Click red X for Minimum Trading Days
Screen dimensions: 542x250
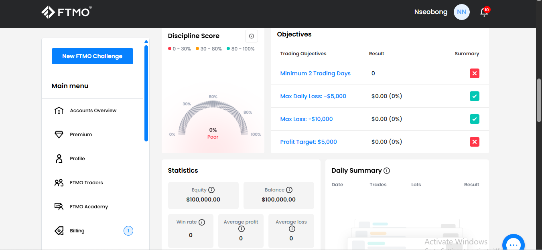[x=475, y=73]
